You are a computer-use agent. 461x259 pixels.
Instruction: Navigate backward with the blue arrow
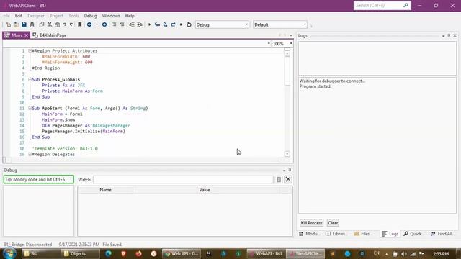89,24
